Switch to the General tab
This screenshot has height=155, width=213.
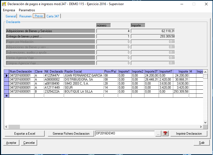click(10, 16)
